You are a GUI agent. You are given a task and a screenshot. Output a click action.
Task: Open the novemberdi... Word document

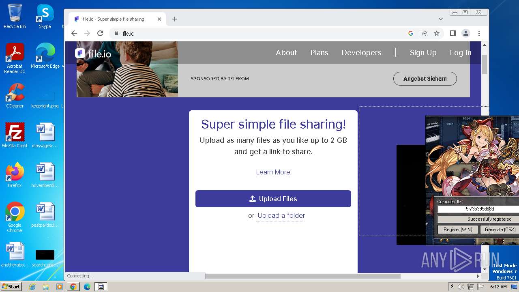tap(45, 175)
